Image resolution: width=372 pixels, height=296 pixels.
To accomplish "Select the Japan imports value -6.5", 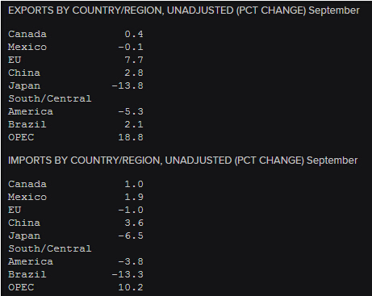I will click(131, 236).
